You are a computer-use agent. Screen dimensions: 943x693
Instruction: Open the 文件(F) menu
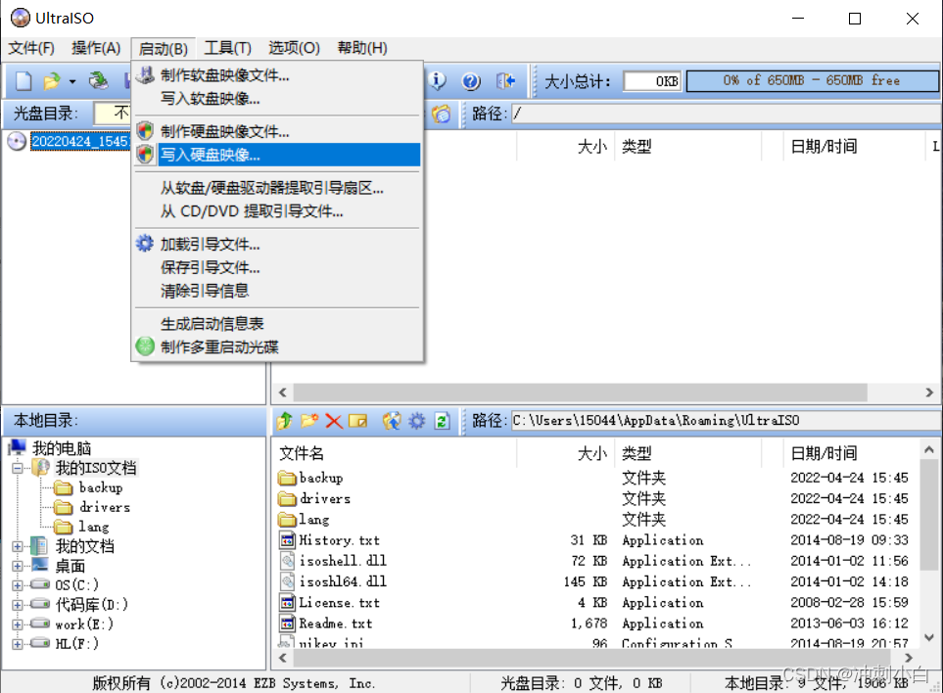coord(31,48)
